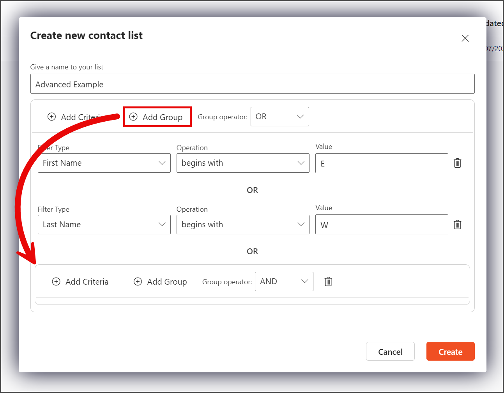This screenshot has width=504, height=393.
Task: Open operation dropdown for Last Name row
Action: point(243,225)
